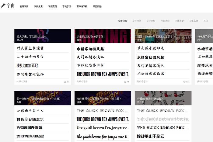Click 桃花尽日随流水 in the 中文篇 card
The height and width of the screenshot is (142, 213).
click(30, 119)
